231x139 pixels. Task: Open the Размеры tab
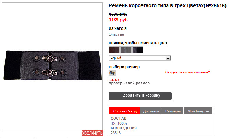tap(173, 111)
